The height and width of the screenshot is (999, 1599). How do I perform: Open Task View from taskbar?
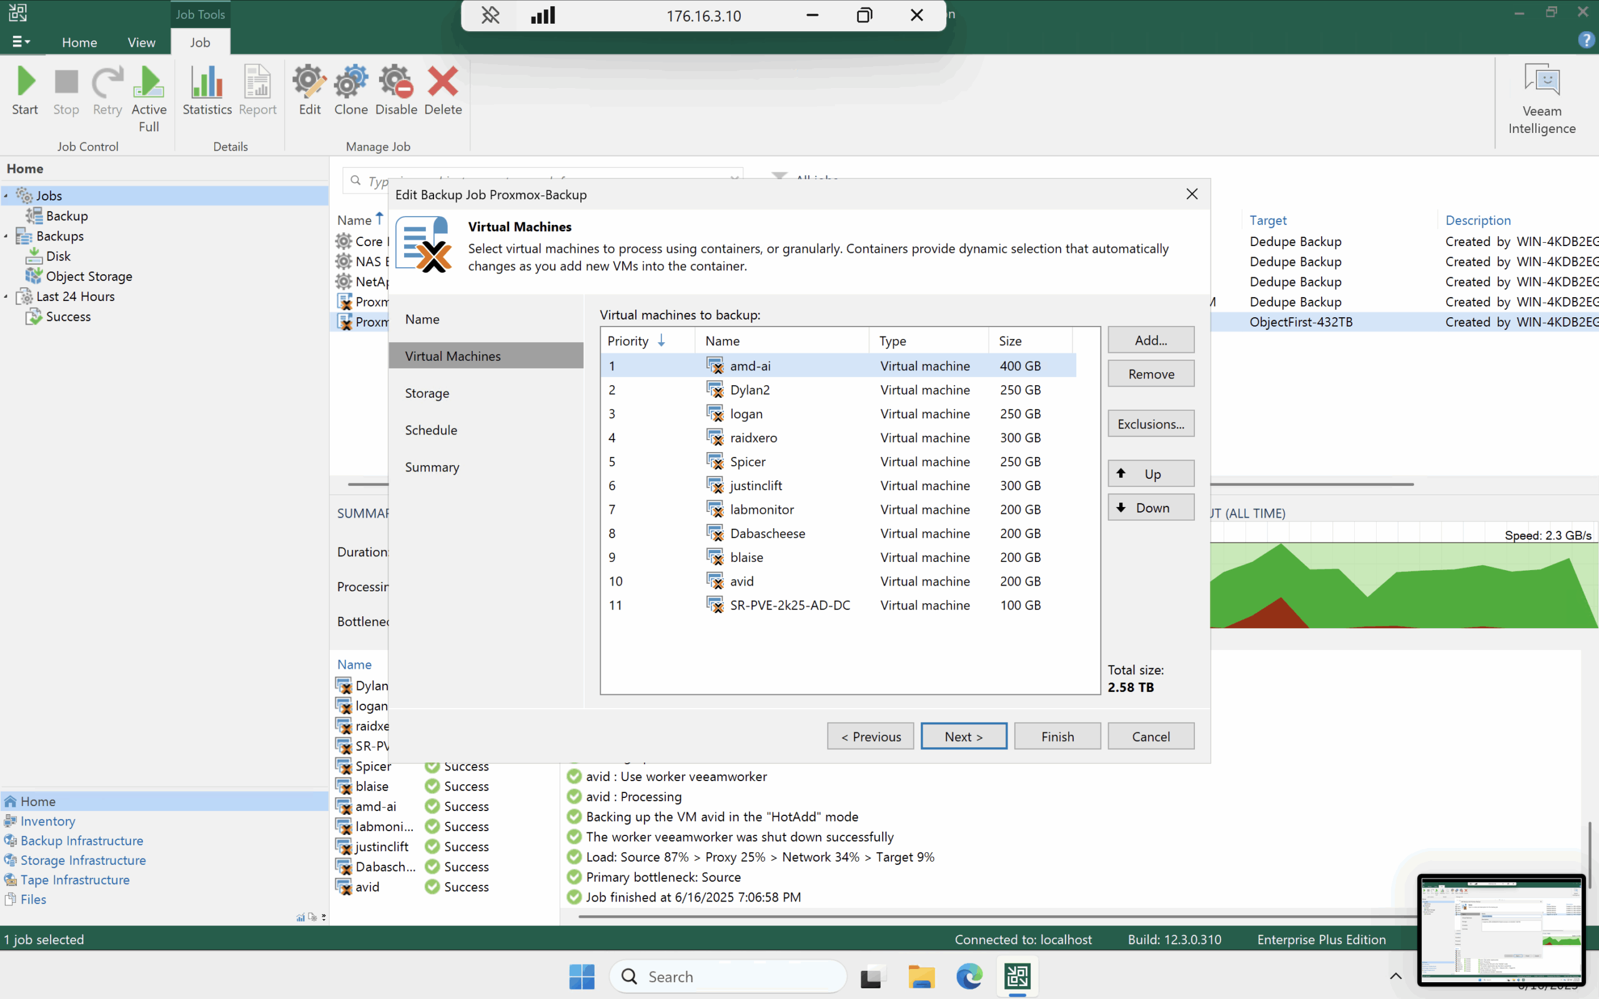[873, 977]
